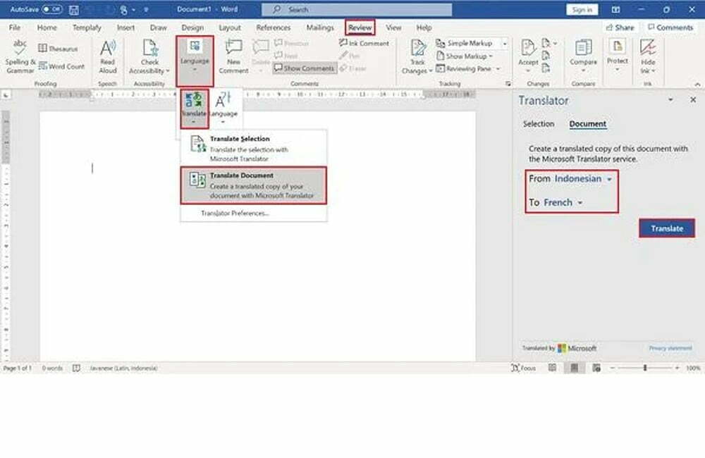The width and height of the screenshot is (705, 458).
Task: Toggle the Show Comments button
Action: point(304,68)
